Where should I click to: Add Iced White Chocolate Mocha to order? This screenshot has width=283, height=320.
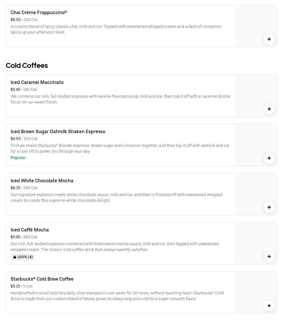269,207
